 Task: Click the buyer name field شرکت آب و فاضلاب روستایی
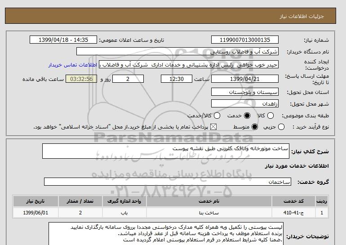177,51
